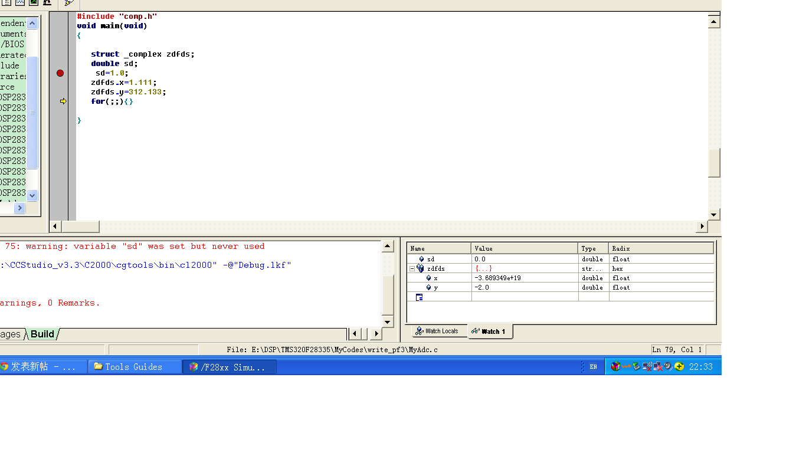The height and width of the screenshot is (453, 806).
Task: Click the safely remove hardware tray icon
Action: pyautogui.click(x=637, y=366)
